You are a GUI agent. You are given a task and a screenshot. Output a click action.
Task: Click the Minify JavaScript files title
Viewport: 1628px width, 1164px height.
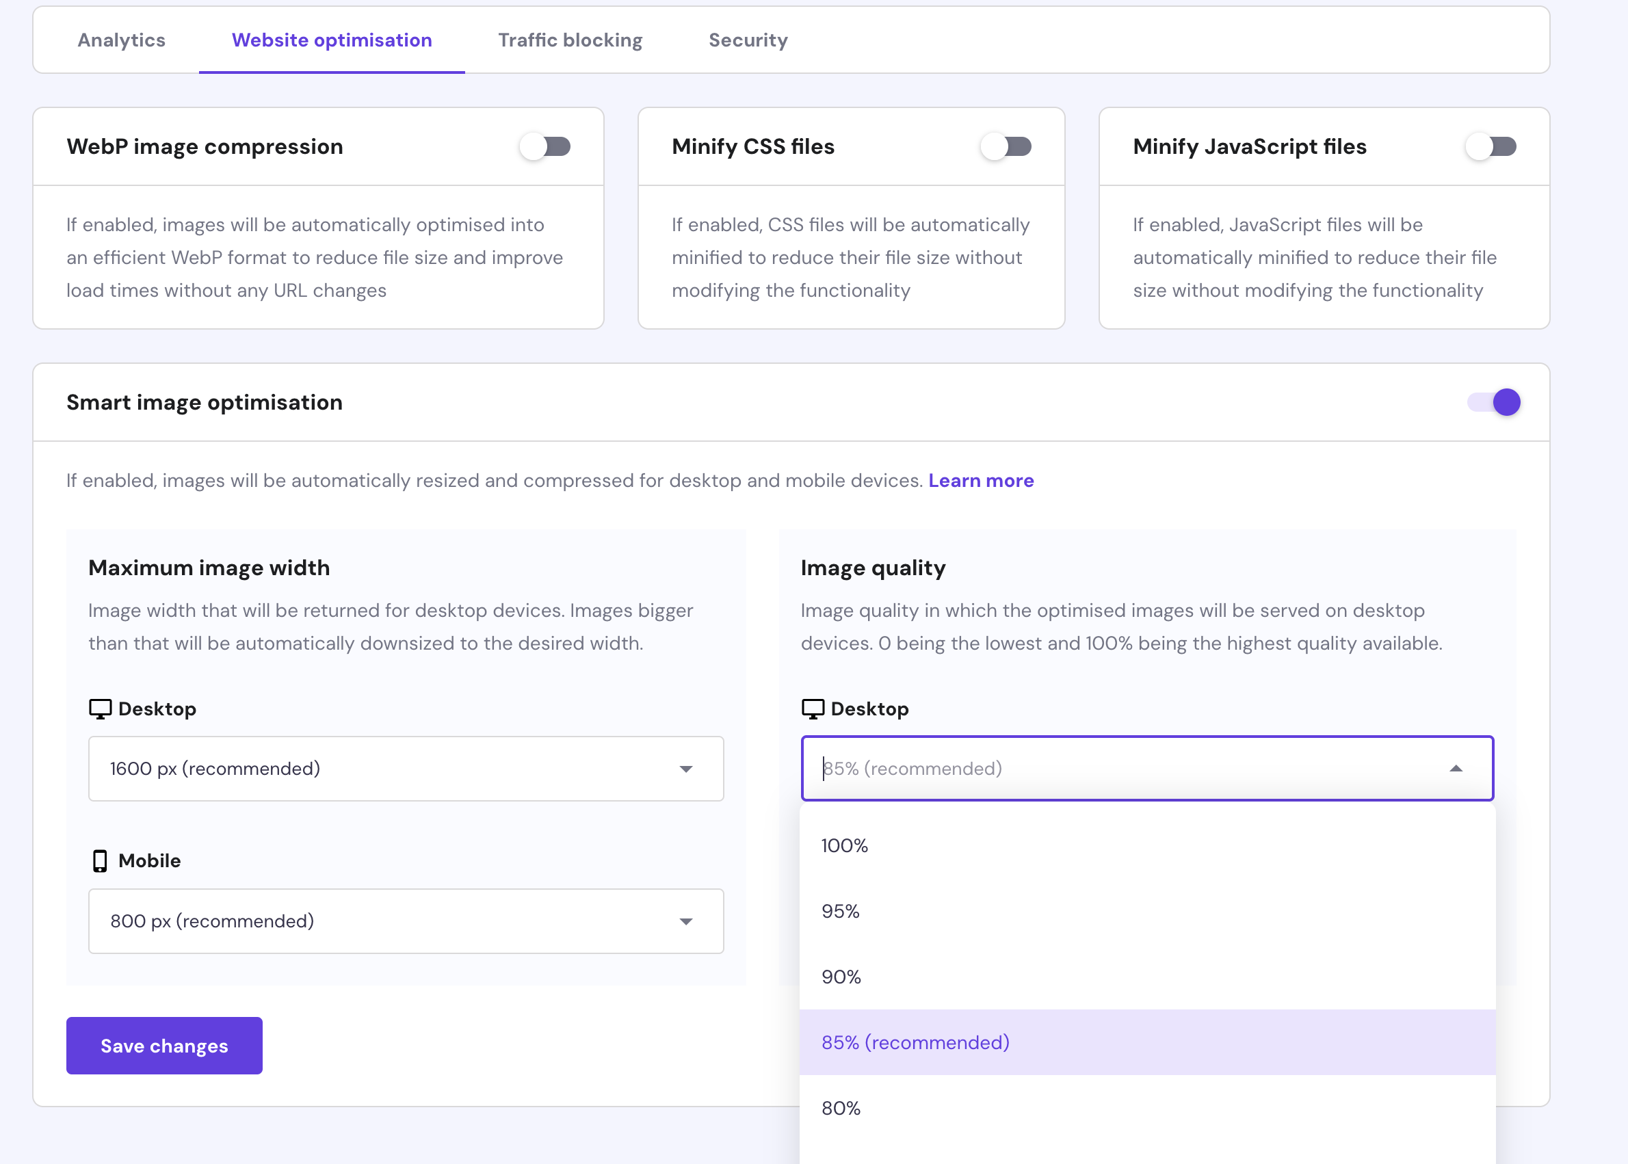click(x=1250, y=147)
